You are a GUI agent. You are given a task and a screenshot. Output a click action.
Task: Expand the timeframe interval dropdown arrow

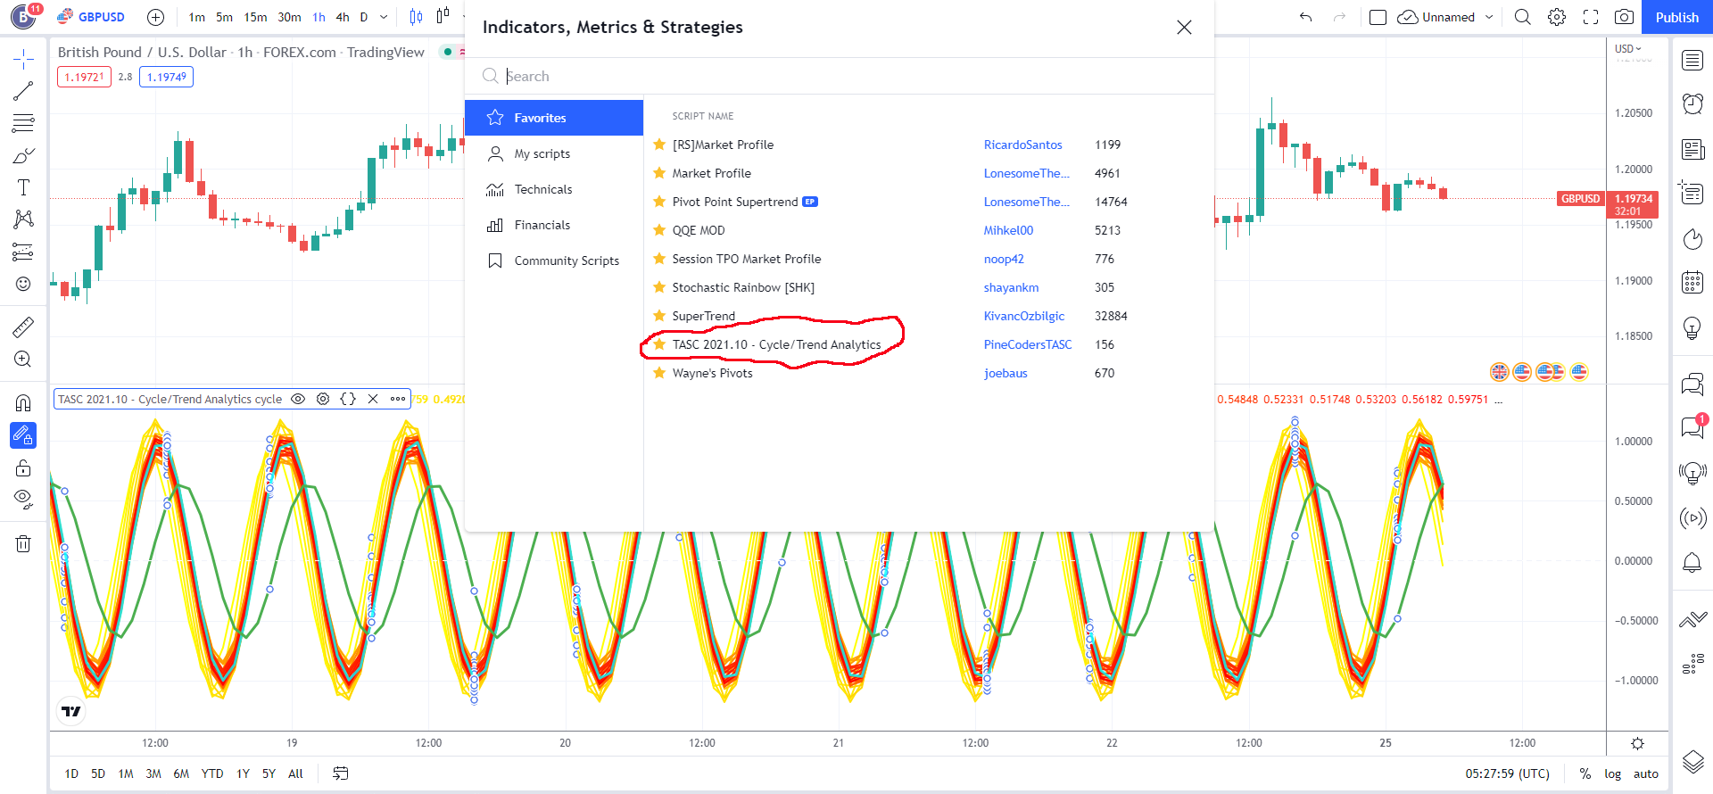[x=384, y=17]
